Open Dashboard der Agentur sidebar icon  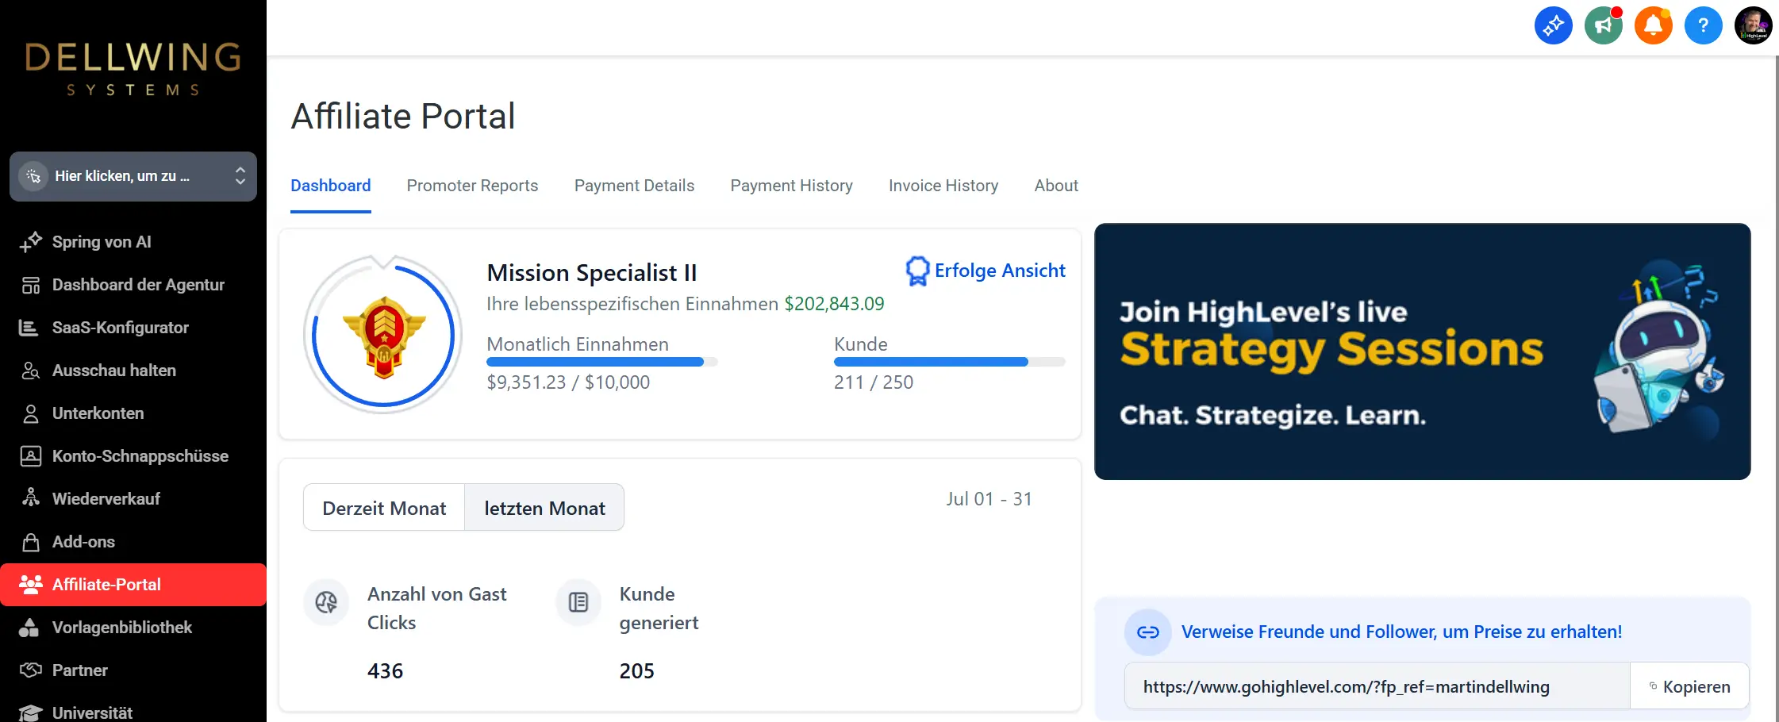(x=31, y=285)
